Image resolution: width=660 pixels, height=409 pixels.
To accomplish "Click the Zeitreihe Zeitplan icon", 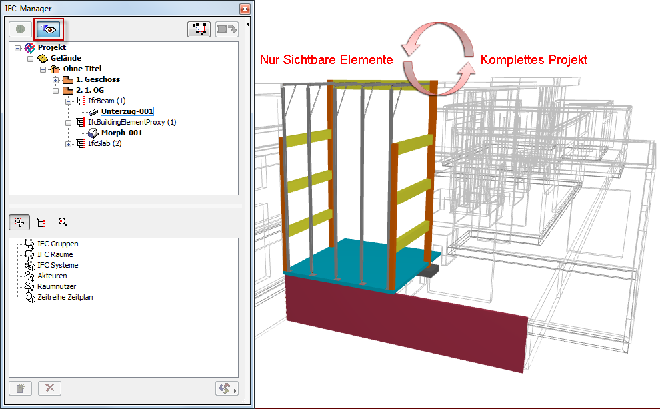I will [x=30, y=298].
